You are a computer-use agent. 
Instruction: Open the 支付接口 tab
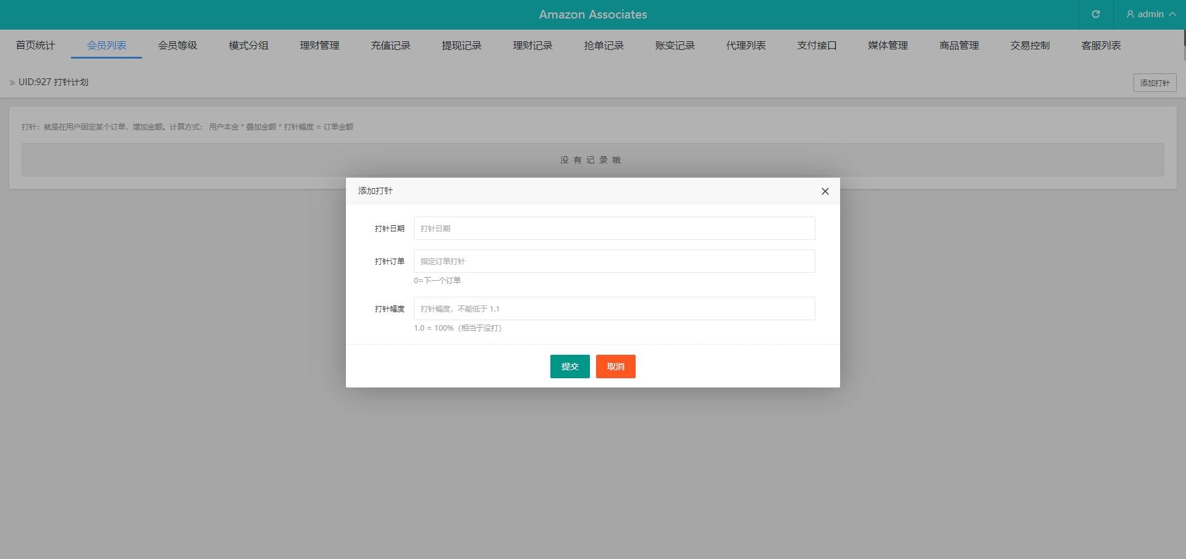817,45
